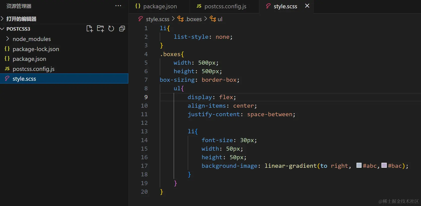Click 'space-between' value on line 11
Image resolution: width=421 pixels, height=206 pixels.
pyautogui.click(x=270, y=114)
